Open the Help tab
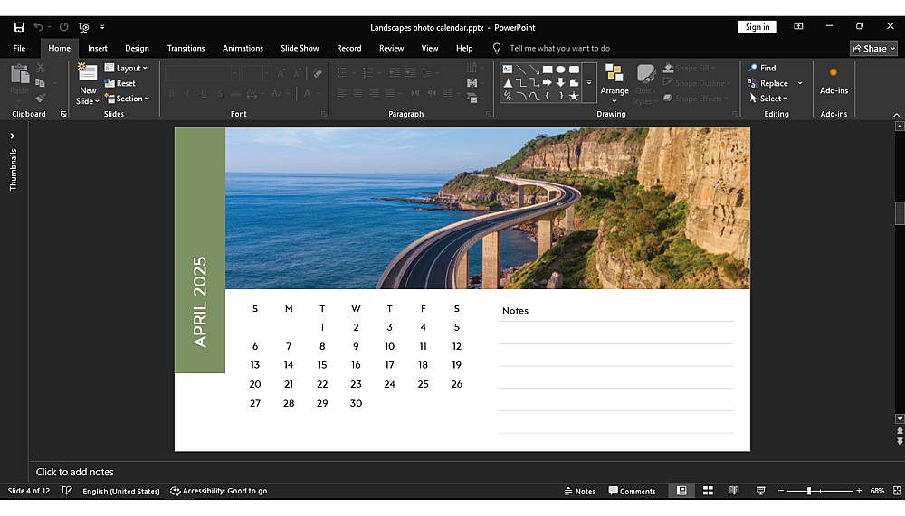 [x=464, y=49]
